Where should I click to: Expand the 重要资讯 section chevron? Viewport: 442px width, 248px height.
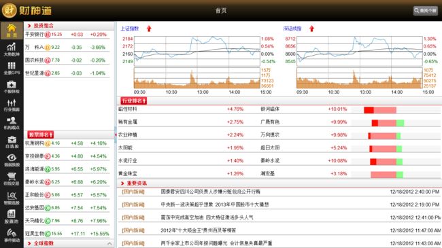122,183
